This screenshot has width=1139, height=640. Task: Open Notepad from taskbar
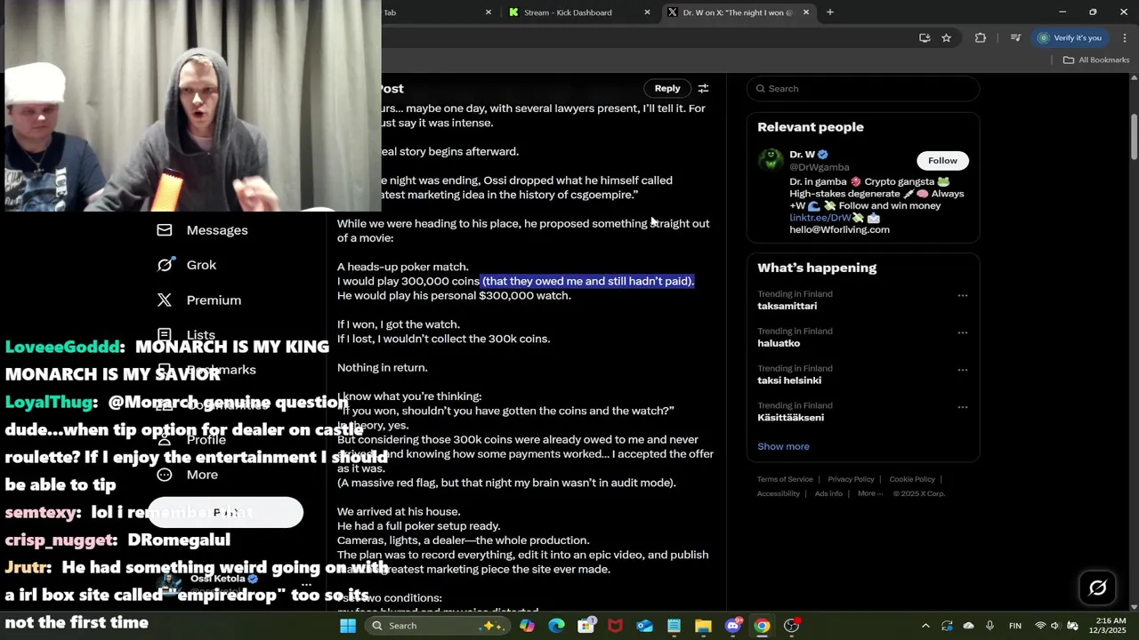tap(674, 626)
